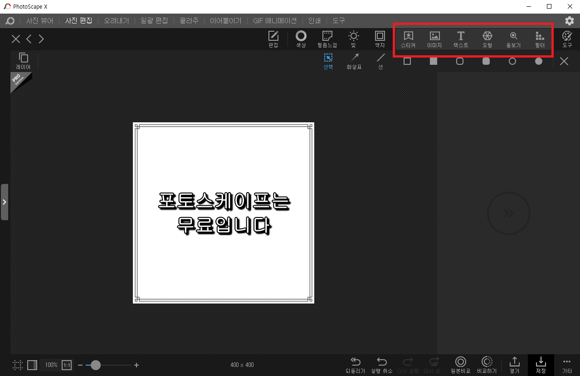
Task: Open the 돋보기 (Magnifier) tool
Action: point(513,39)
